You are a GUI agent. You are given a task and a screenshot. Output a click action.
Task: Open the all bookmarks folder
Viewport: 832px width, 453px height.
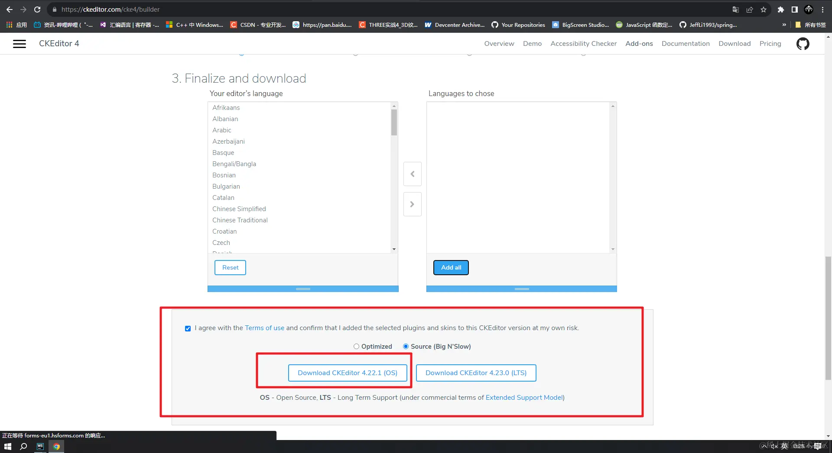tap(810, 25)
